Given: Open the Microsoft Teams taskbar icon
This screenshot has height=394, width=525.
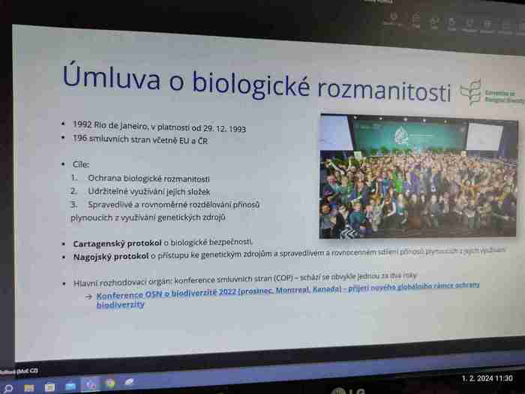Looking at the screenshot, I should 91,385.
